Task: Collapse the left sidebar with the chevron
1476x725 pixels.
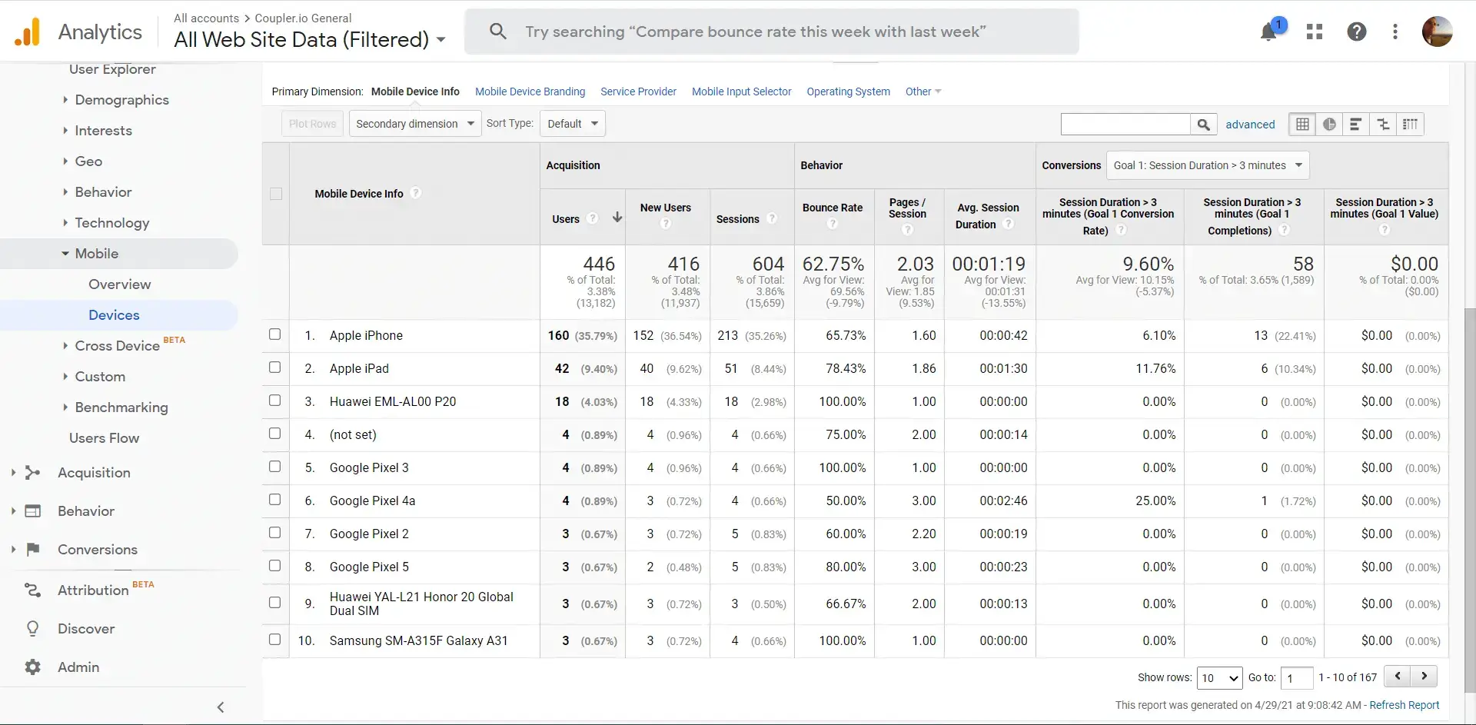Action: pos(221,707)
